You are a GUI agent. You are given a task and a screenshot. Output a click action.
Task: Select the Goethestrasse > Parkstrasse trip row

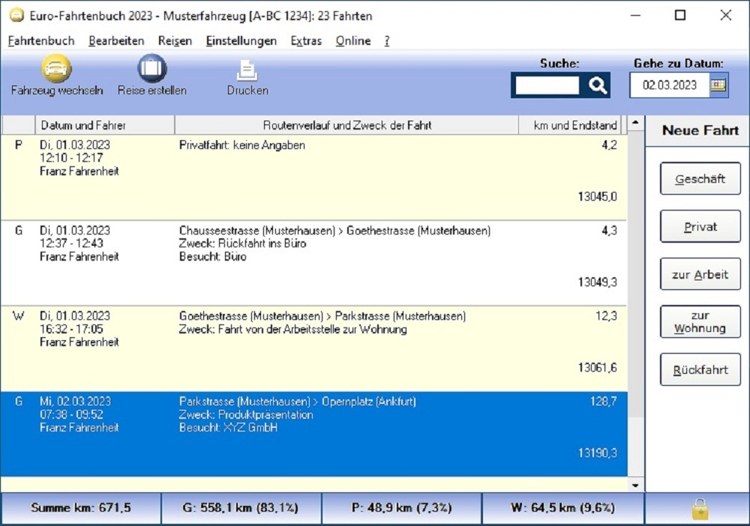(x=313, y=348)
